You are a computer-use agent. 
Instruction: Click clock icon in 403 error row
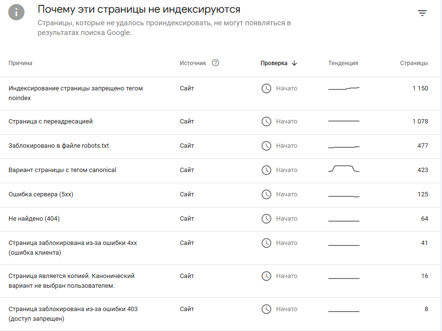click(x=266, y=309)
